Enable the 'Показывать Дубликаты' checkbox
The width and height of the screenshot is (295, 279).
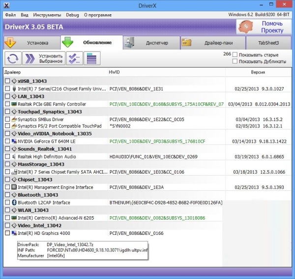pos(235,62)
